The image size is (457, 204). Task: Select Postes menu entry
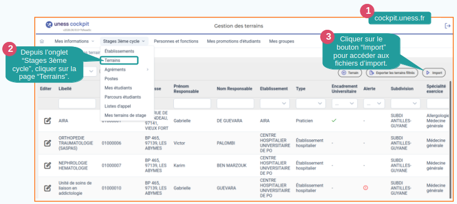click(111, 79)
